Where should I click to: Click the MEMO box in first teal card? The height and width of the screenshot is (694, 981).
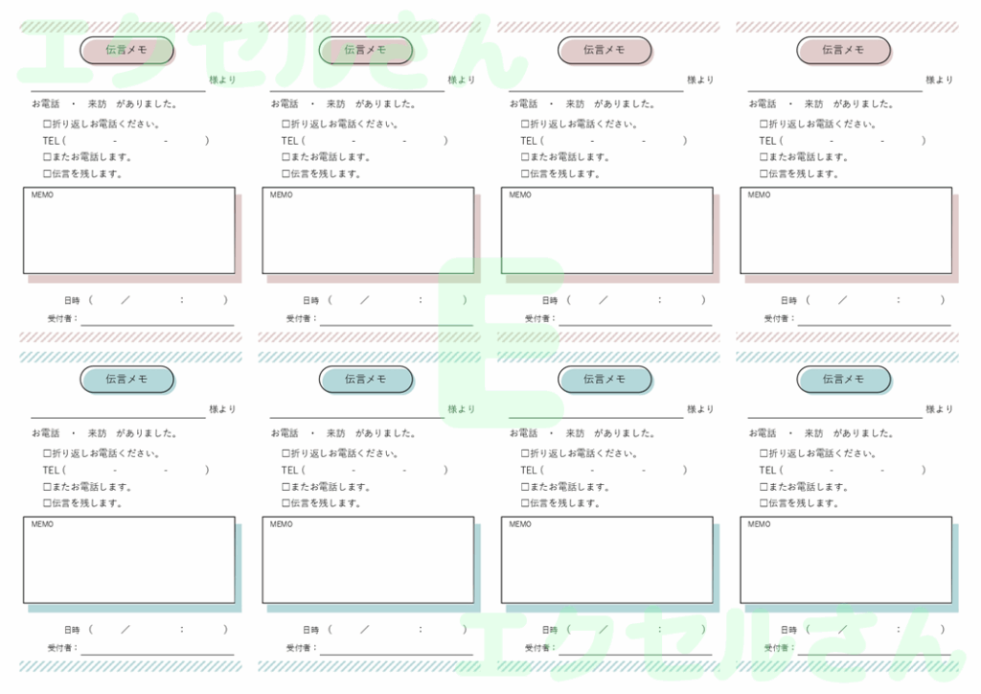coord(129,560)
